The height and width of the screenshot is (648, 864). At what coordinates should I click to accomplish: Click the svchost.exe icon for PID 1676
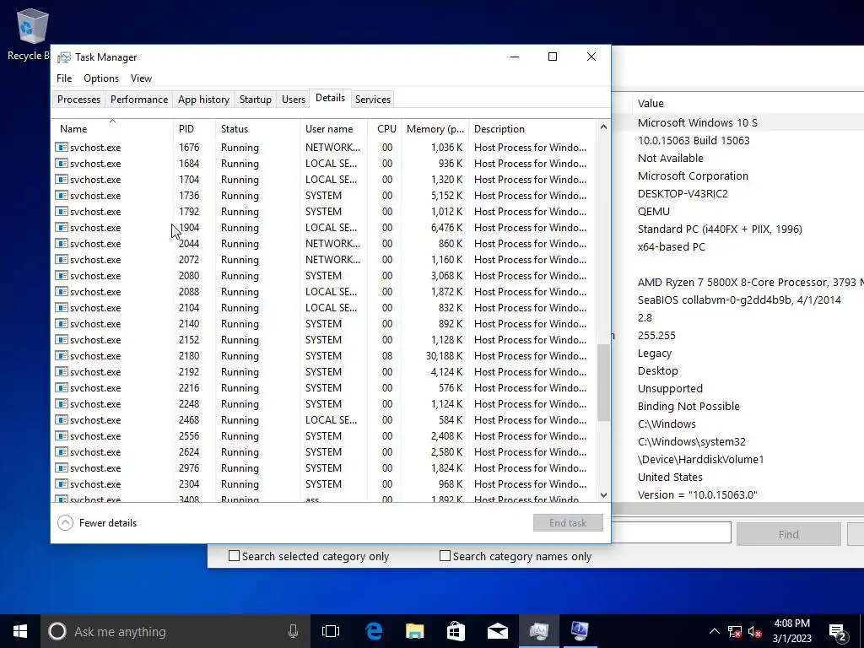62,147
